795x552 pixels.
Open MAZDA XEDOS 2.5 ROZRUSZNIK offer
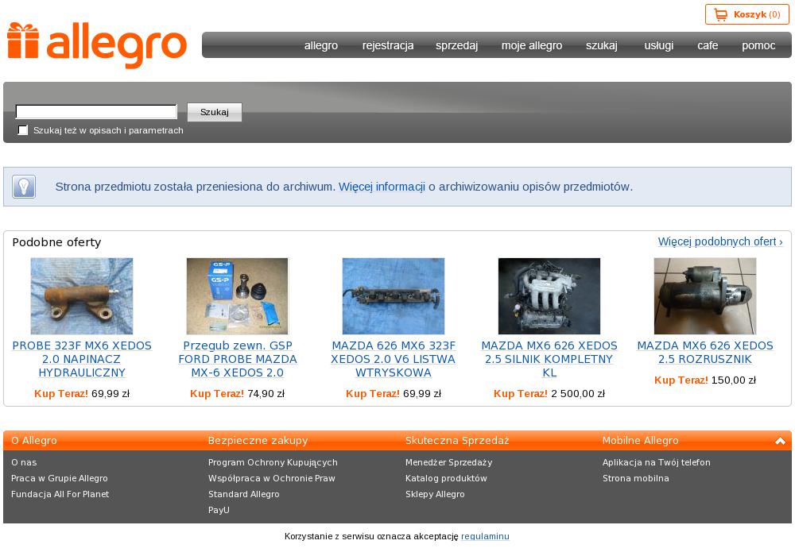[x=704, y=353]
